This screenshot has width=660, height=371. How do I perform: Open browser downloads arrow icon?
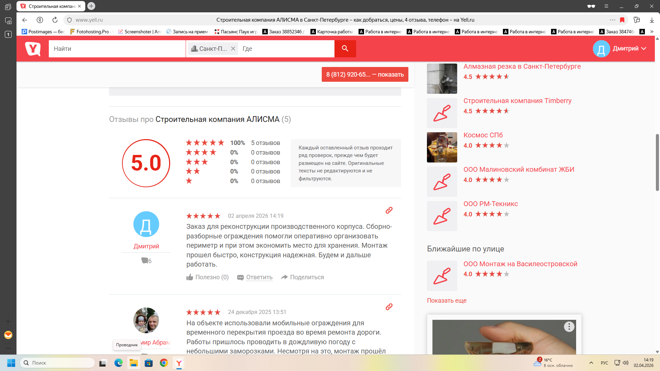(652, 20)
